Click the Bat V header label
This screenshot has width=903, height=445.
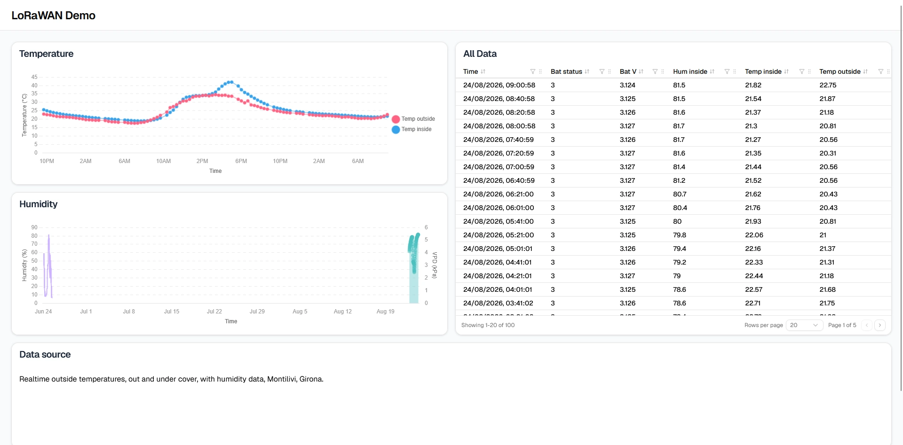coord(628,71)
